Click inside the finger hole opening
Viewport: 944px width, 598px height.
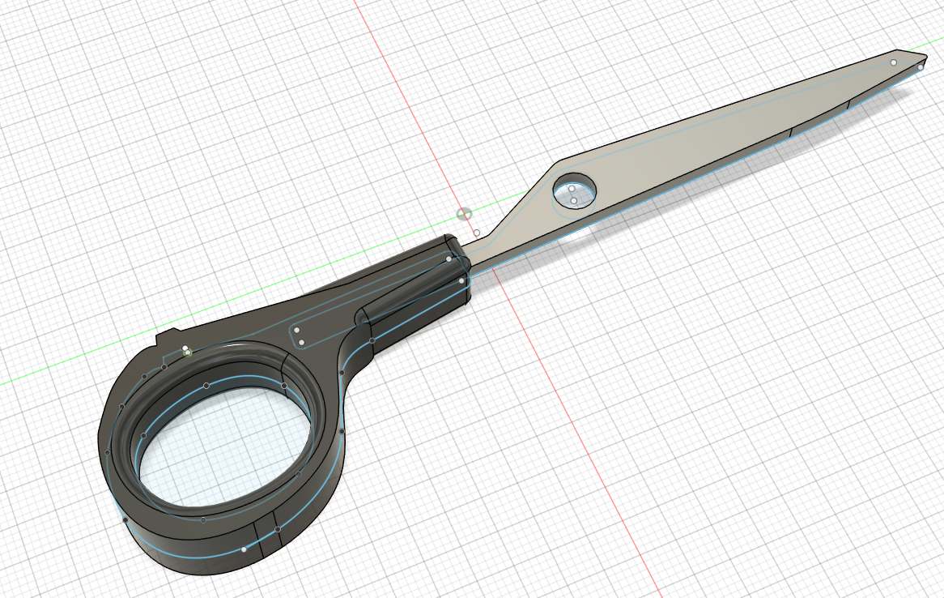(x=219, y=454)
